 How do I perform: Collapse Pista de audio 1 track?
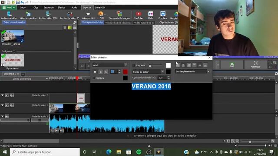3,117
